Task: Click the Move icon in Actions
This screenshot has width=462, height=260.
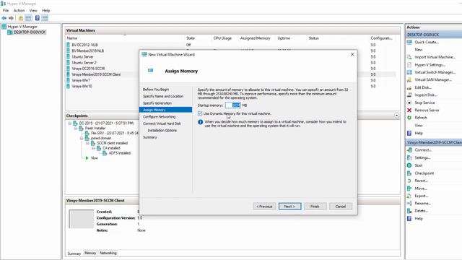Action: pyautogui.click(x=409, y=188)
